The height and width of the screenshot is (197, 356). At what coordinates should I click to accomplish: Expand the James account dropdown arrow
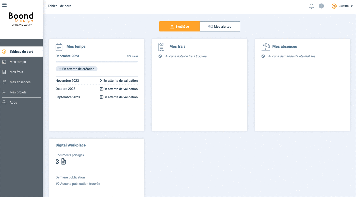tap(352, 6)
